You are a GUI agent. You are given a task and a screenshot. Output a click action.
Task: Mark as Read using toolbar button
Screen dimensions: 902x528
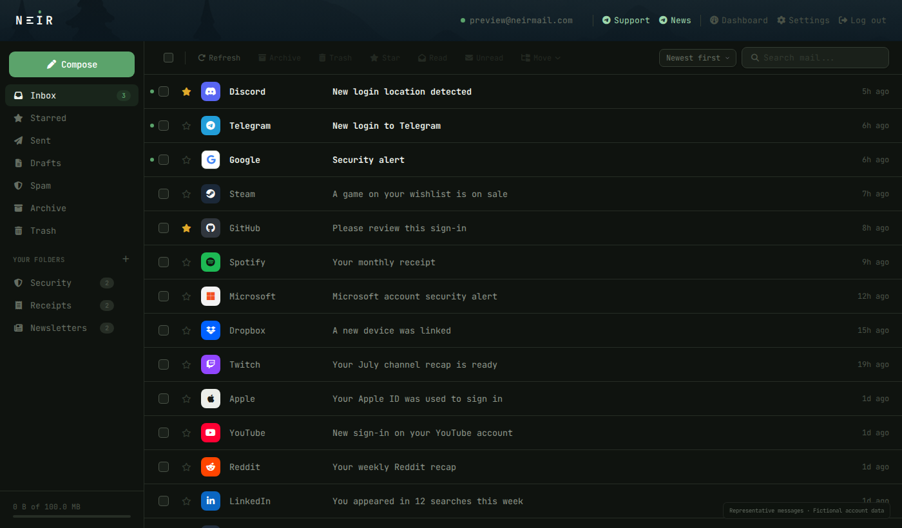tap(432, 58)
